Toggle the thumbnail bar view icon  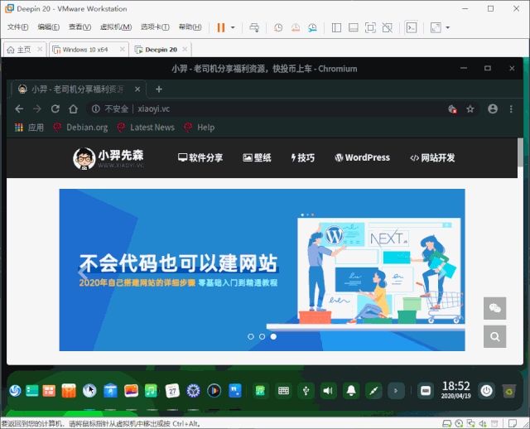tap(354, 27)
